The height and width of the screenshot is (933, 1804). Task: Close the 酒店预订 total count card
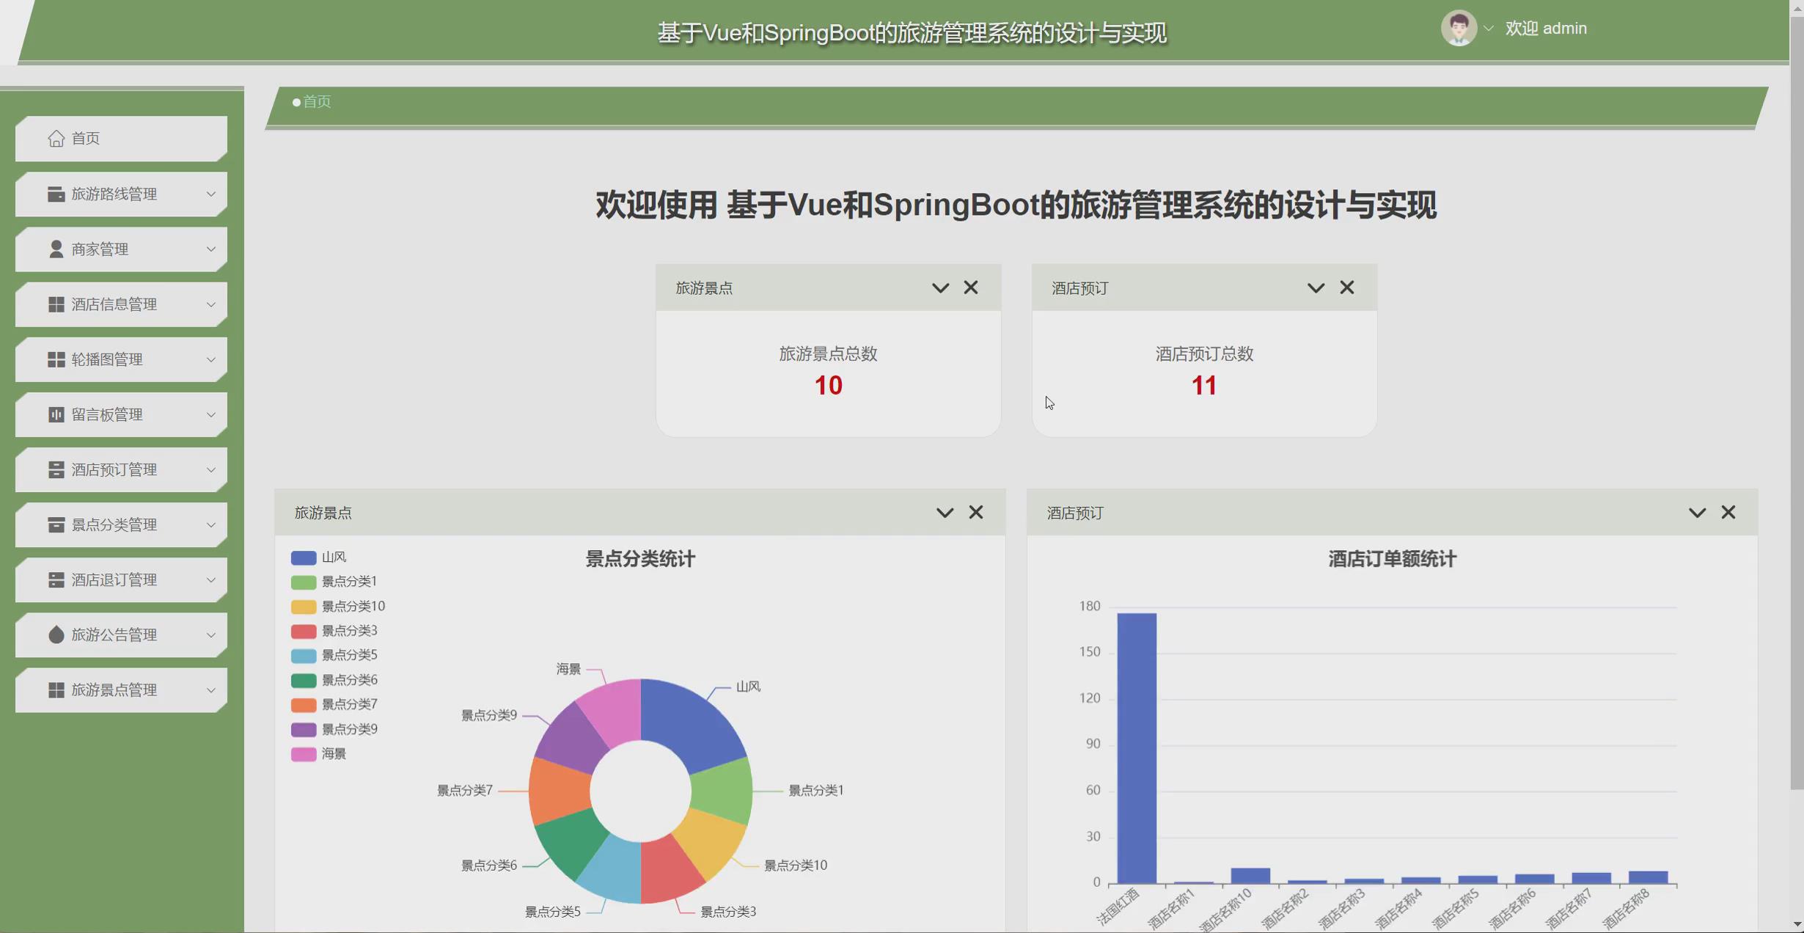[1347, 288]
